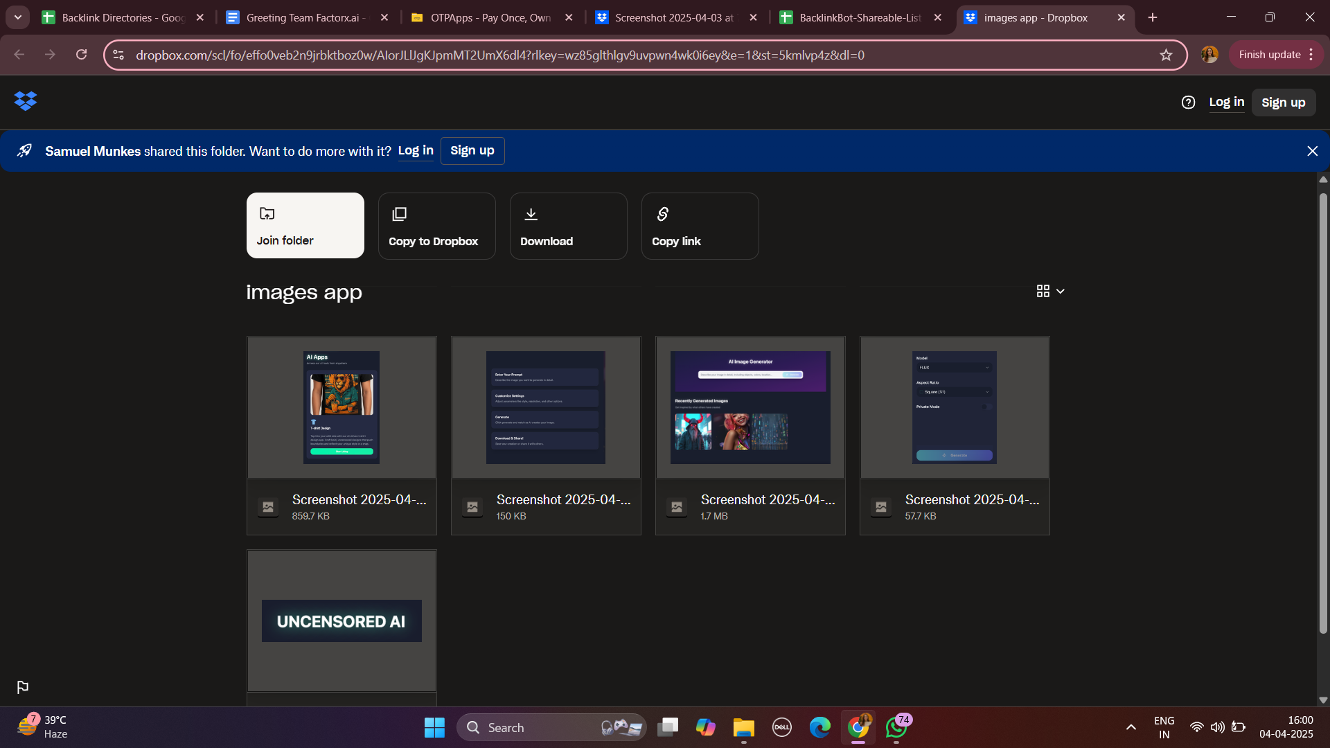The height and width of the screenshot is (748, 1330).
Task: Click Sign up button in blue banner
Action: point(472,151)
